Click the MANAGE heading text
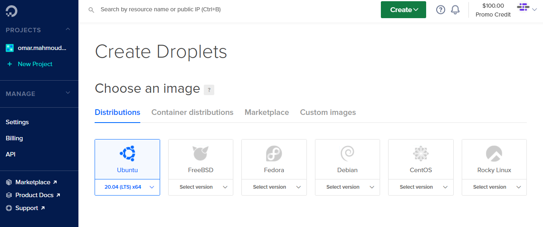The image size is (543, 227). click(21, 94)
